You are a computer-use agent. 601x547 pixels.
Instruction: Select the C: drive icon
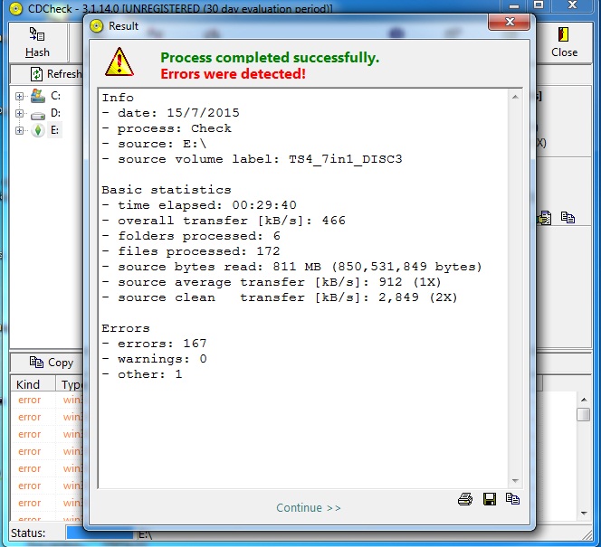(x=38, y=96)
